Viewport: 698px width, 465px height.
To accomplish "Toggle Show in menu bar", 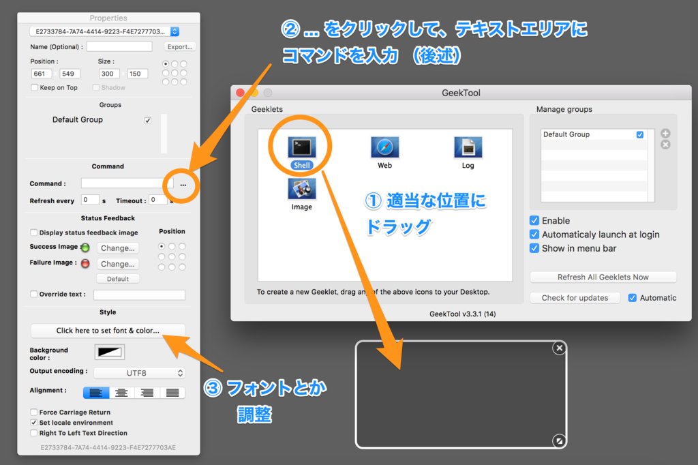I will pos(534,248).
